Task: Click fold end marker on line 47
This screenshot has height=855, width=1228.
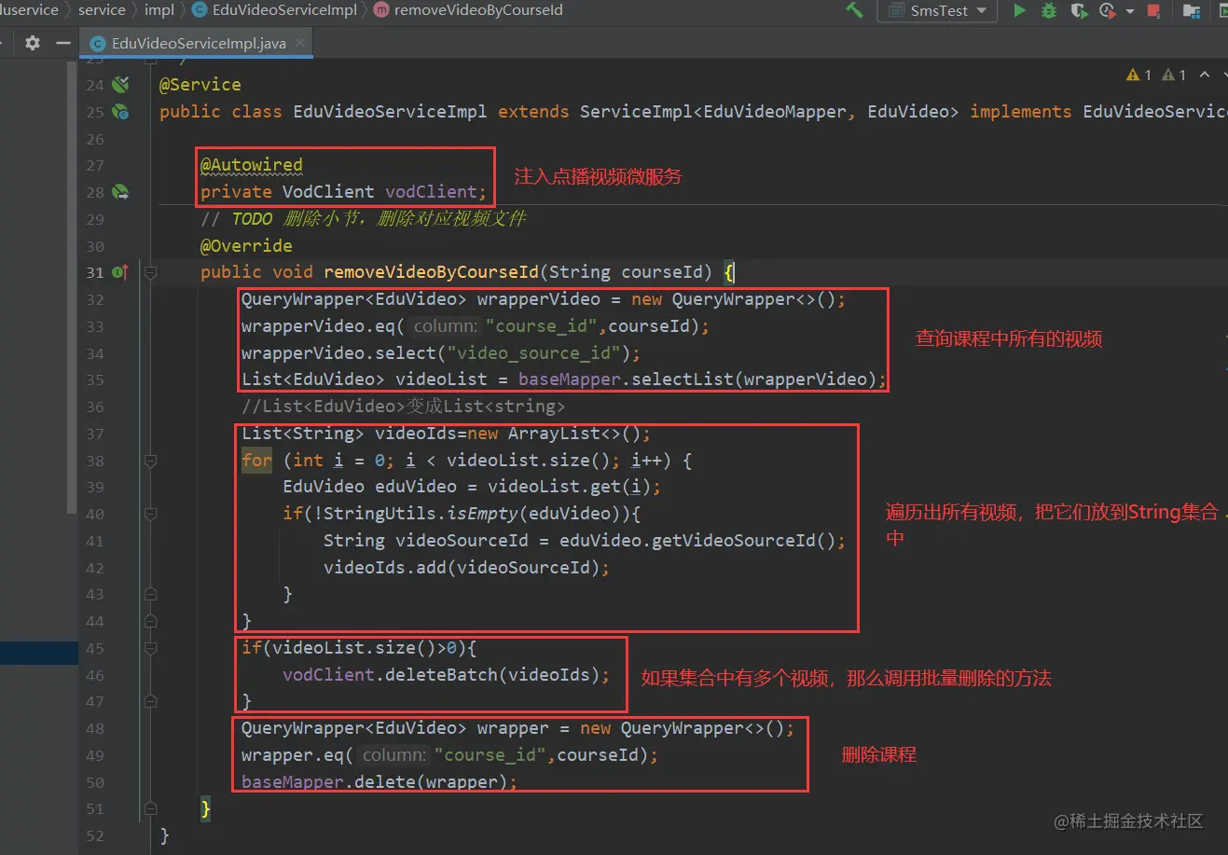Action: point(150,701)
